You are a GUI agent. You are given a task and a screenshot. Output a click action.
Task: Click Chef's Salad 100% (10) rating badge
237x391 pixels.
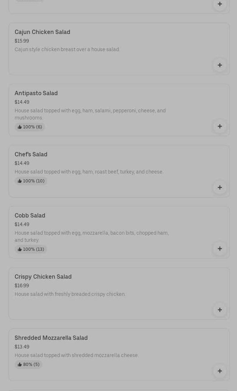pos(31,181)
